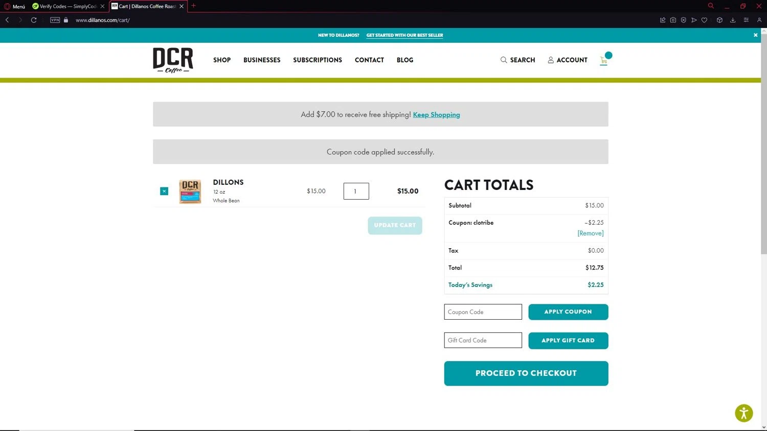
Task: Toggle the VPN badge in address bar
Action: (x=55, y=20)
